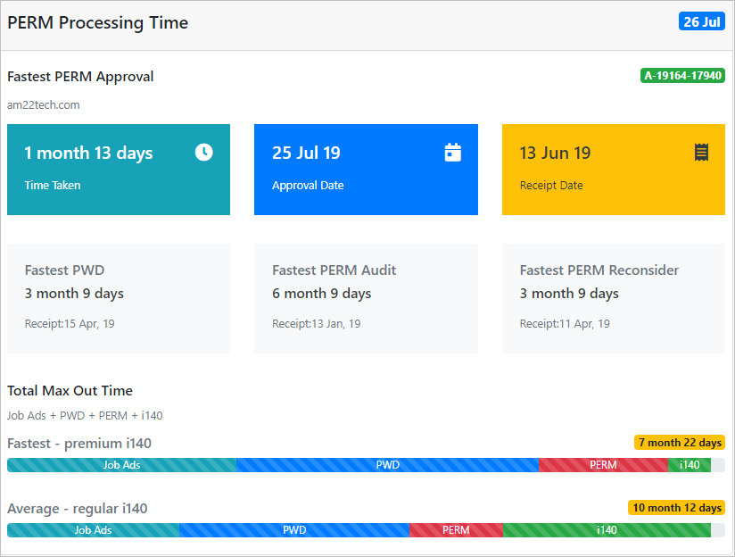Click PWD segment in Average regular bar

tap(294, 530)
